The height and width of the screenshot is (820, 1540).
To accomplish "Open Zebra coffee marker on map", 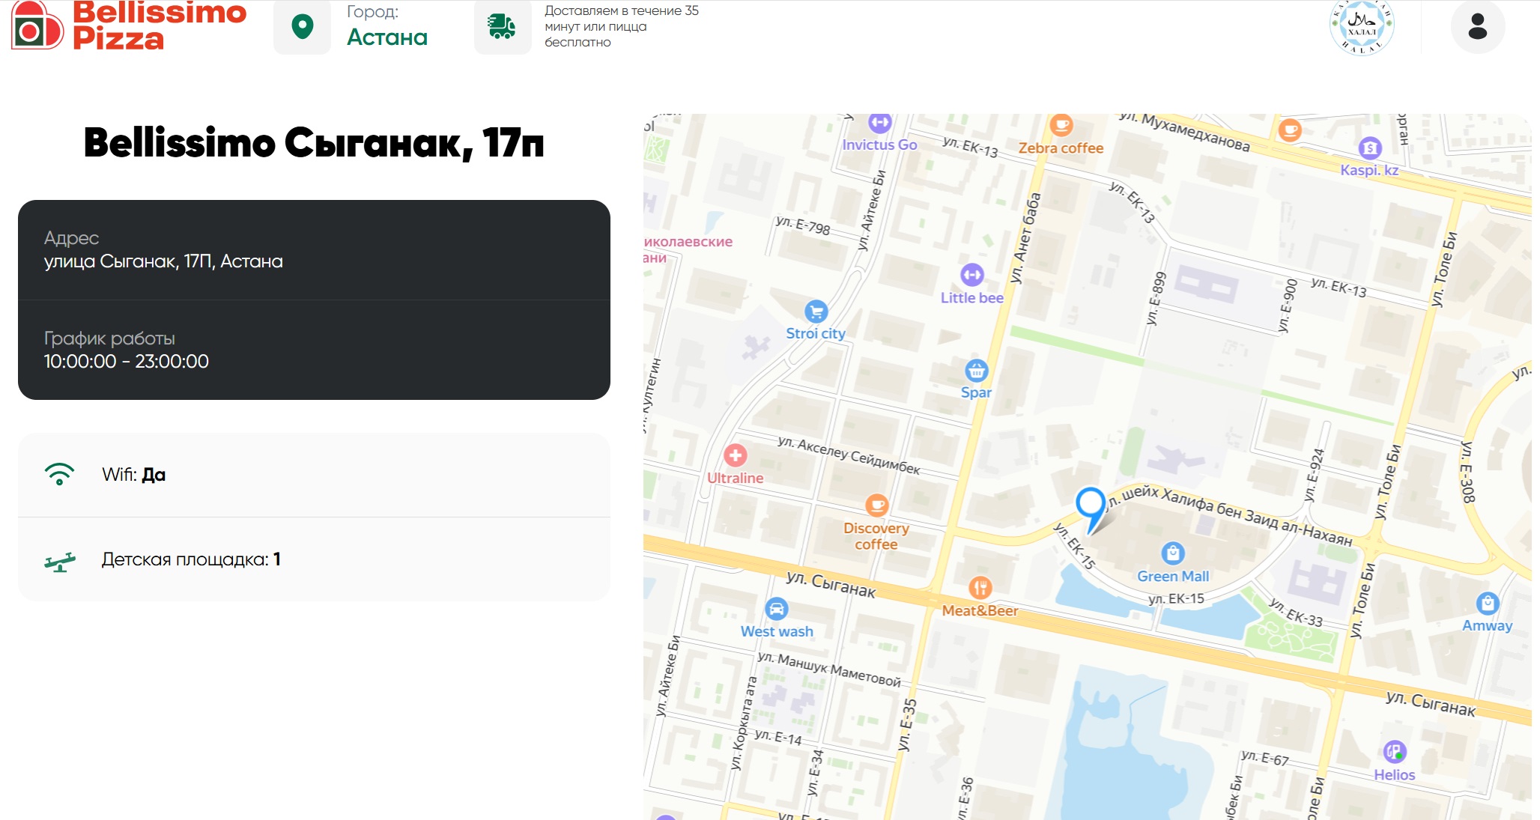I will point(1061,125).
